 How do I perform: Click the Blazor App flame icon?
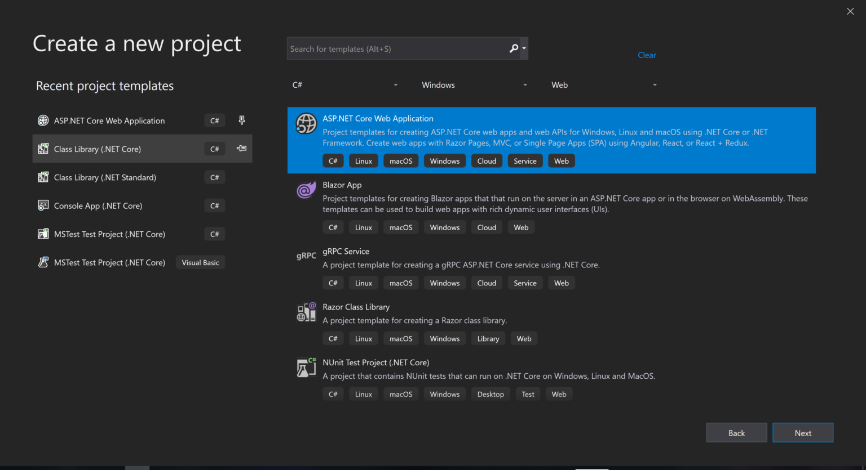(306, 190)
